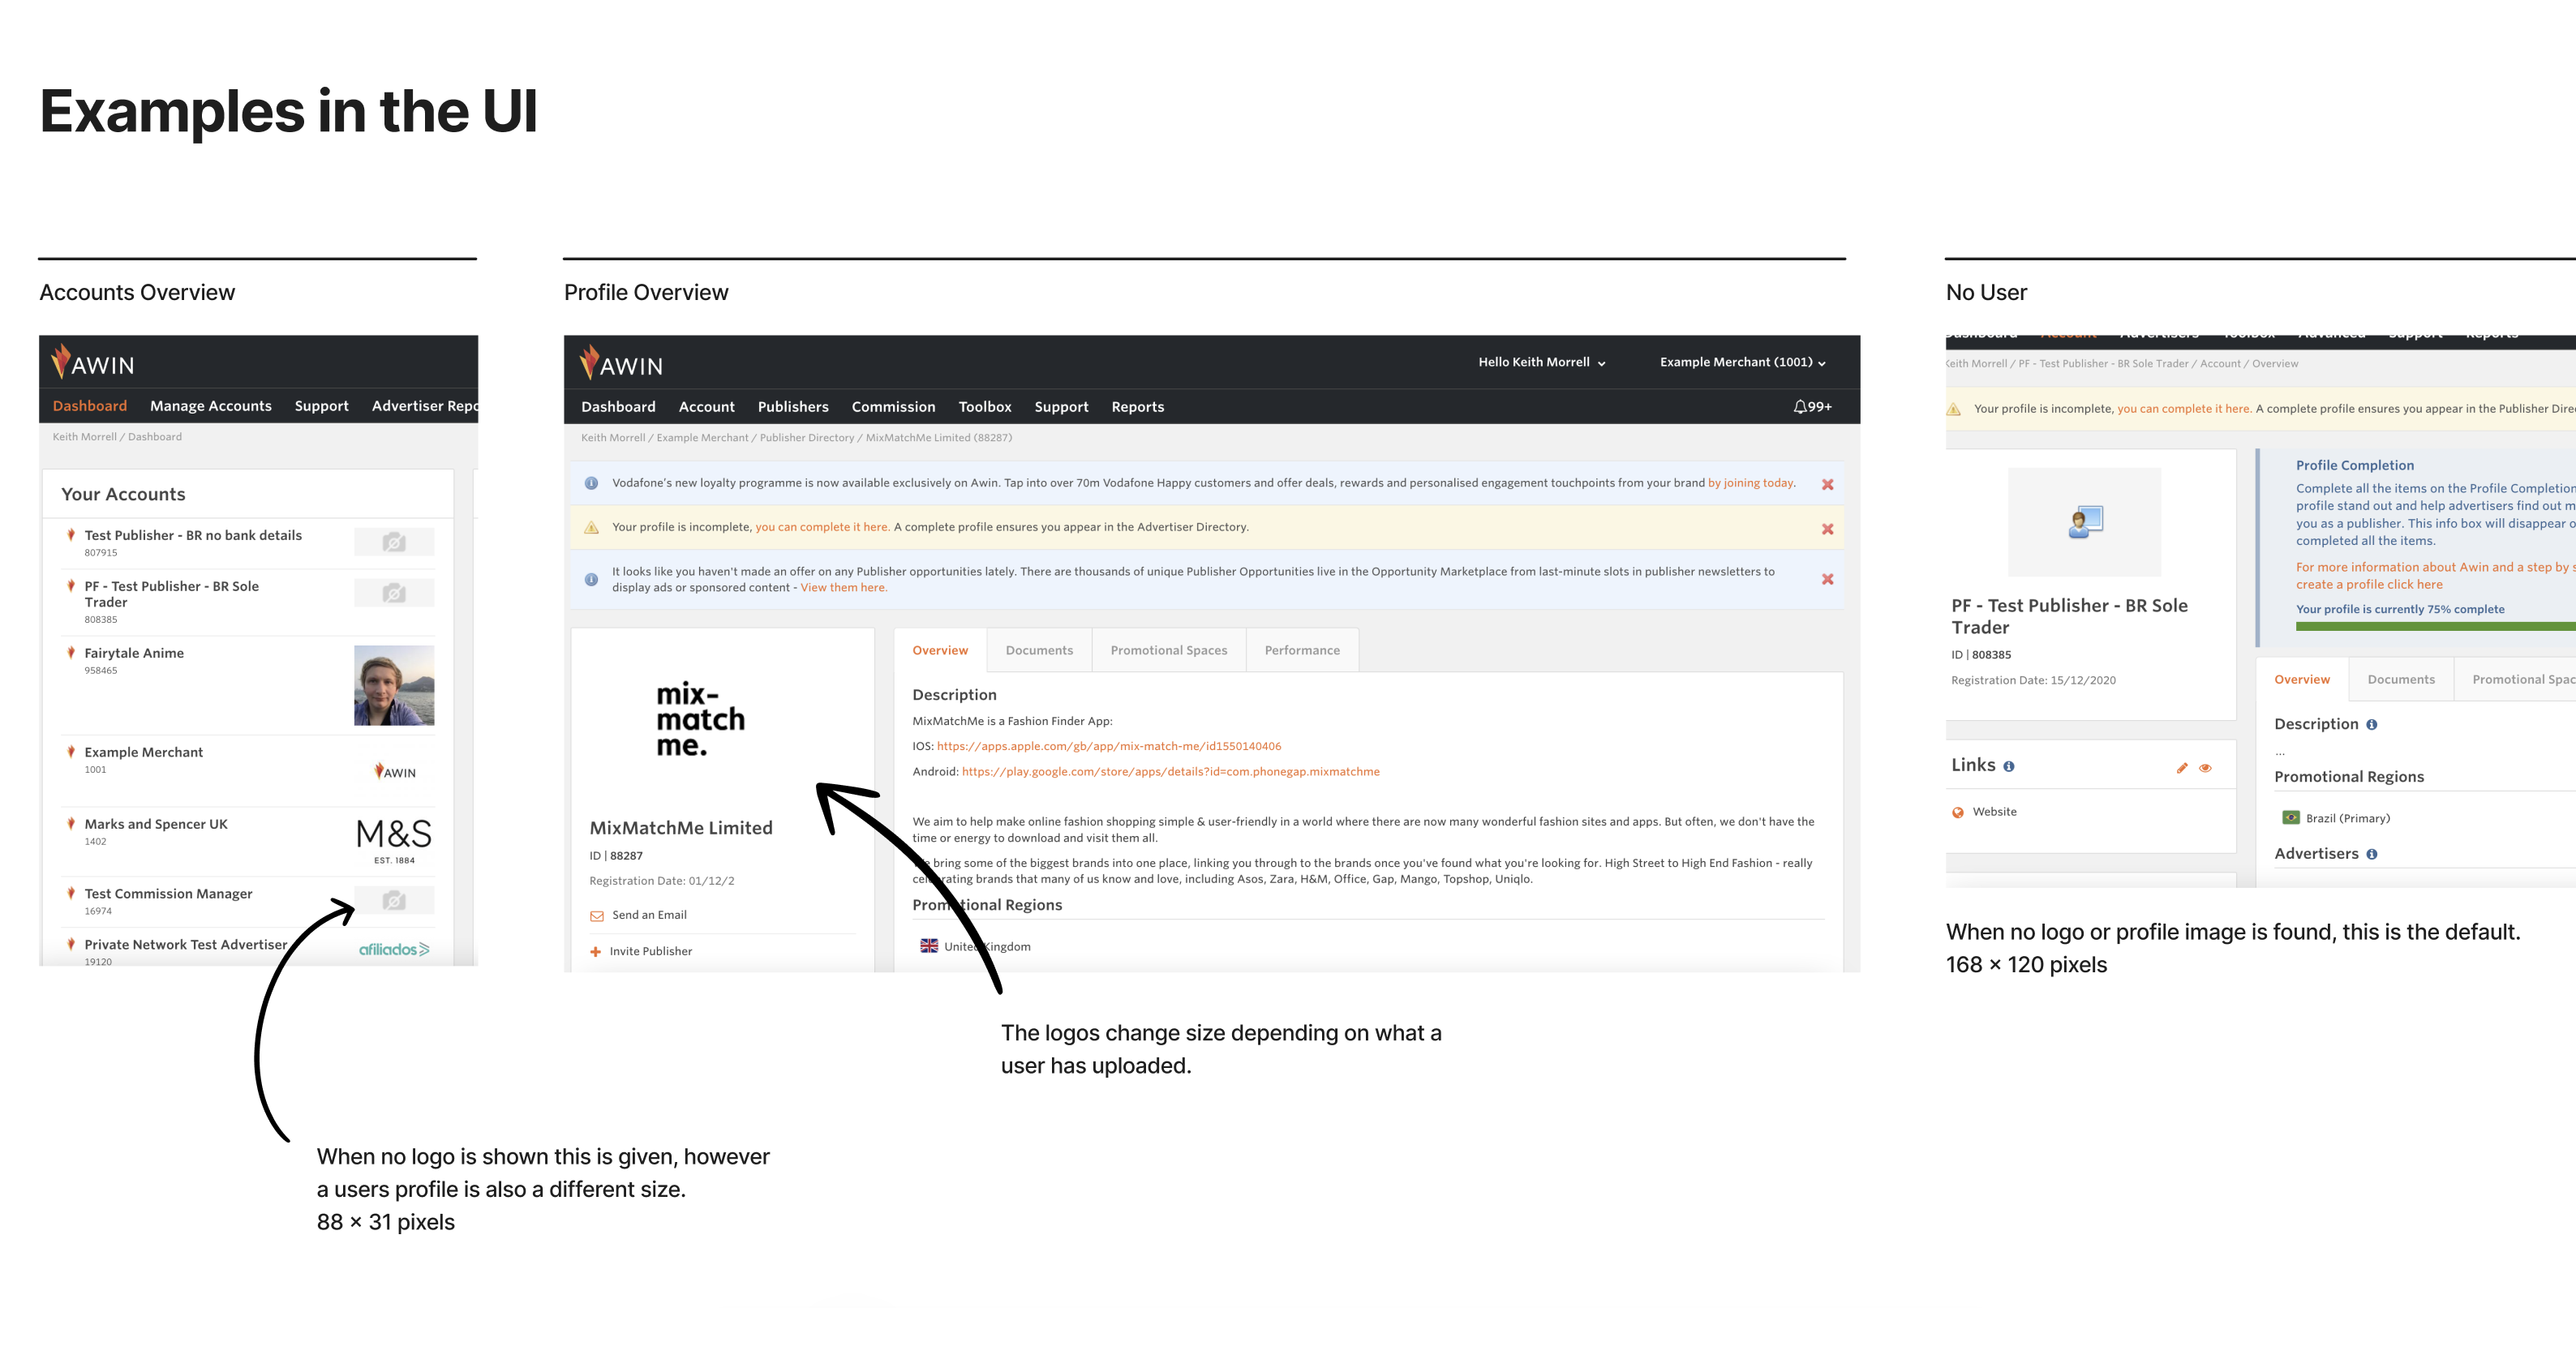Click the plus icon for Invite Publisher
This screenshot has height=1355, width=2576.
click(x=596, y=952)
